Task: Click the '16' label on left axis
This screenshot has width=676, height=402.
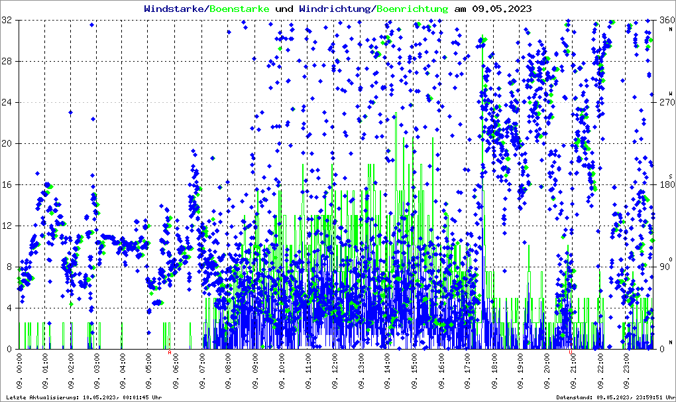Action: click(x=7, y=185)
